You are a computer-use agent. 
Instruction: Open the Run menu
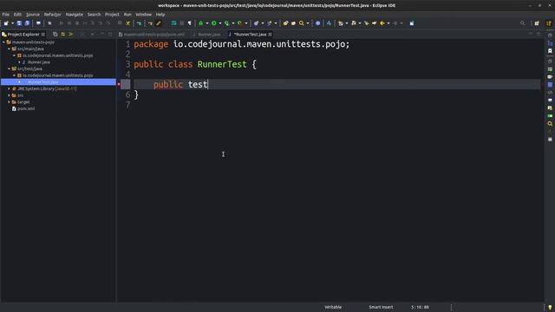pos(127,15)
